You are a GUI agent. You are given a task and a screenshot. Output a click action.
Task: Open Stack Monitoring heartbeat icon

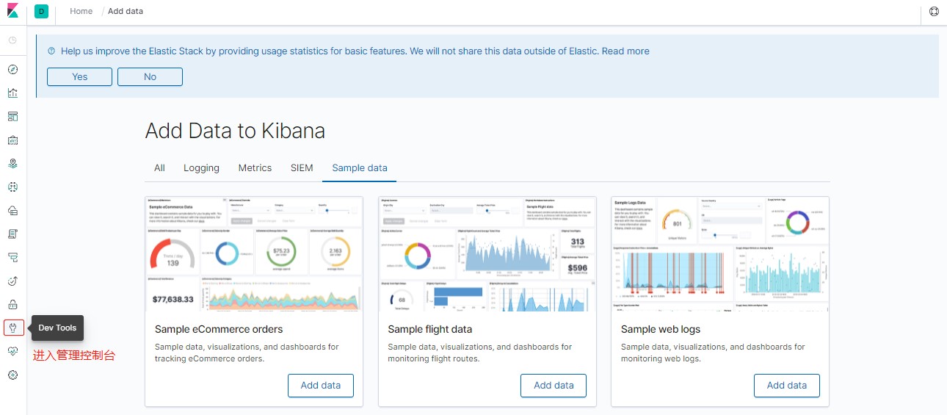(x=12, y=352)
